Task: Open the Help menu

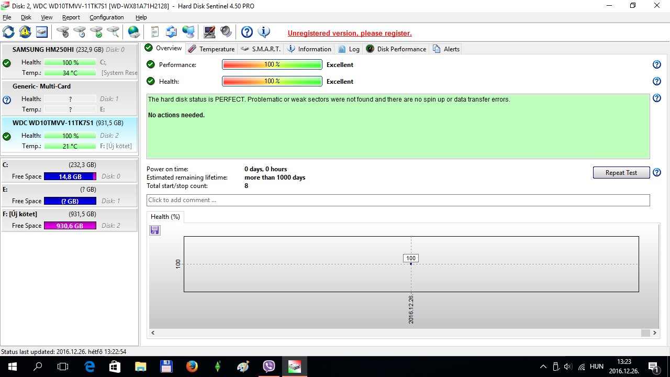Action: 141,17
